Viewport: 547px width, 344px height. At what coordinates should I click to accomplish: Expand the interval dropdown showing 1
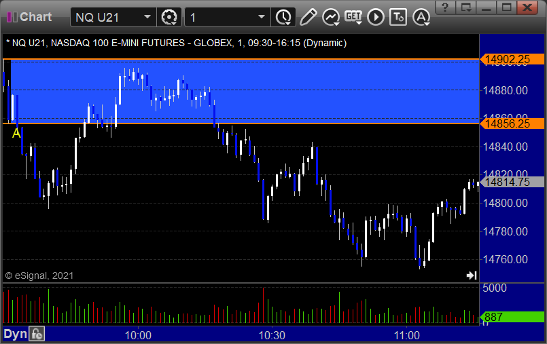[x=262, y=17]
